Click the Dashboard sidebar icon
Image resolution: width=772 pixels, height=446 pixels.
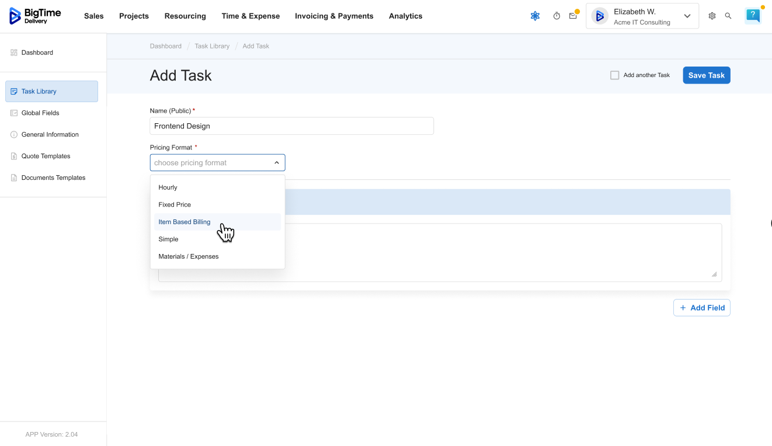(14, 53)
